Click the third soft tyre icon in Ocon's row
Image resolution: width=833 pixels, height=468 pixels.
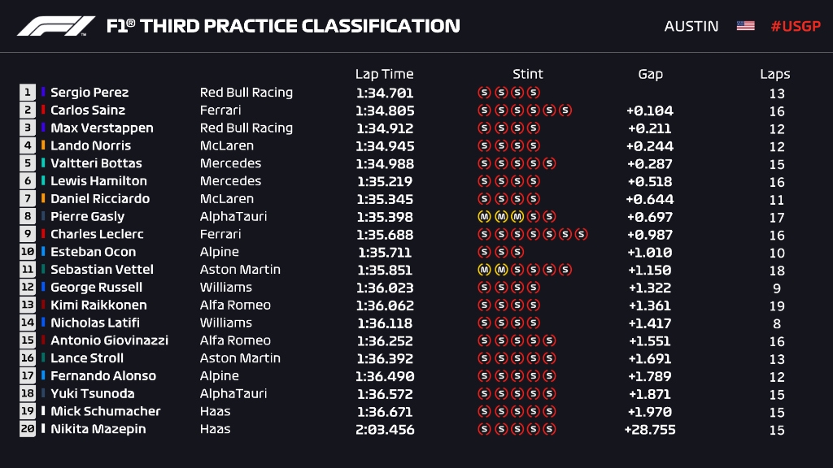(517, 253)
